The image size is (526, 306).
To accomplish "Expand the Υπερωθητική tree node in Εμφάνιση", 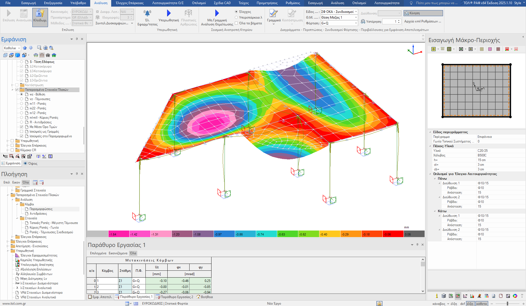I will [8, 141].
